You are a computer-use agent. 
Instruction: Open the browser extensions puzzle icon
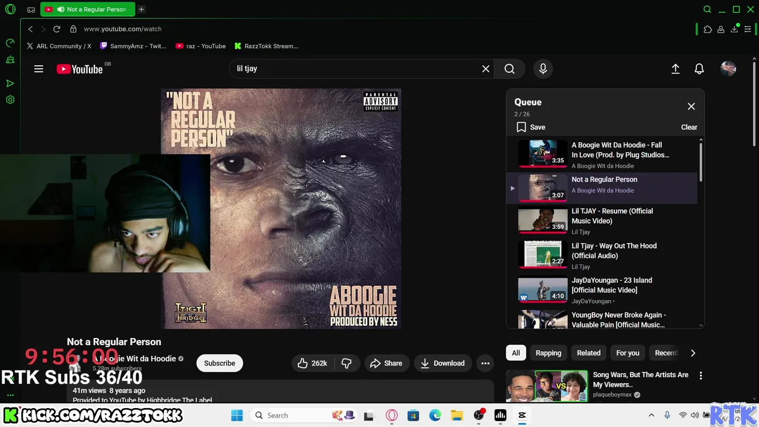point(707,29)
